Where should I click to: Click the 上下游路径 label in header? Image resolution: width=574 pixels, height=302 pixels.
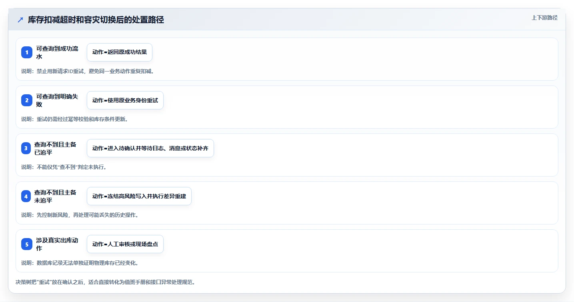544,18
